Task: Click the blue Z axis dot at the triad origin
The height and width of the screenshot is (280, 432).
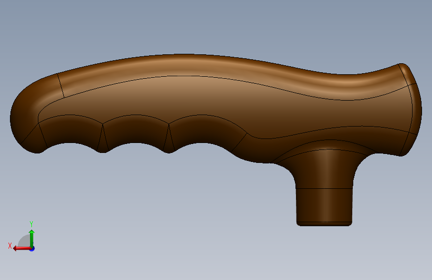Action: coord(32,249)
